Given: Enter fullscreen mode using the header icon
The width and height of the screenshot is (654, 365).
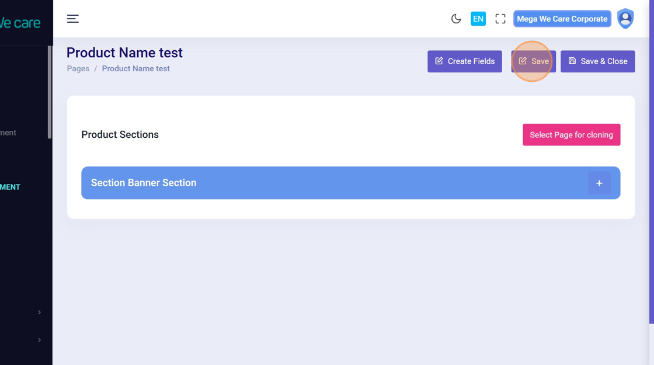Looking at the screenshot, I should click(500, 19).
